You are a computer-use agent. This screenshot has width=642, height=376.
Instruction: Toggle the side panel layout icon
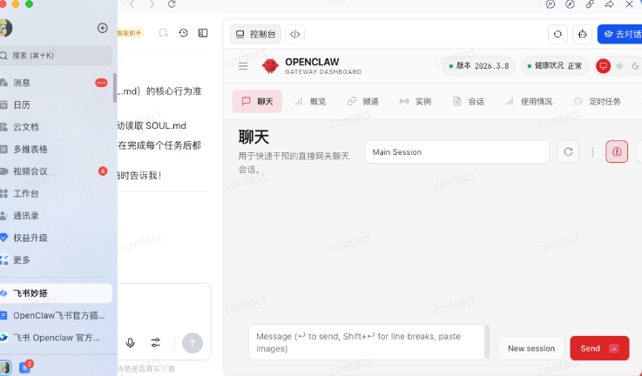[203, 33]
